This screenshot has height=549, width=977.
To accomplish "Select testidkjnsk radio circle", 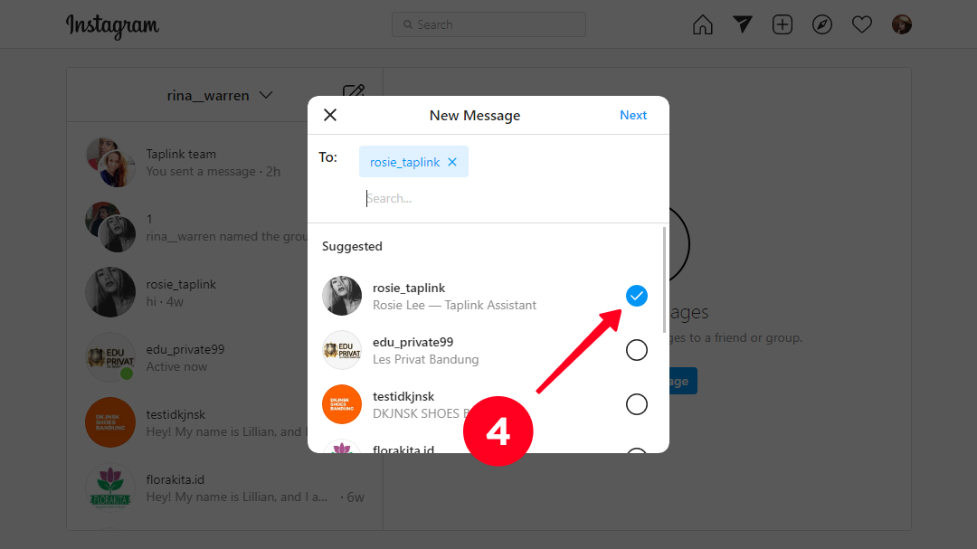I will click(636, 404).
